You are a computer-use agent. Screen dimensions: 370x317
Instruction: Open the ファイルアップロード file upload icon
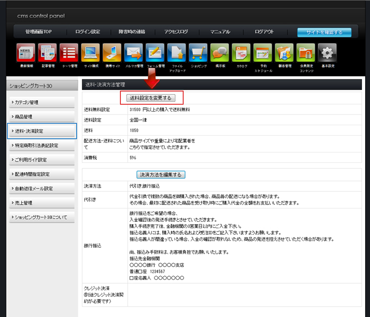(x=177, y=53)
